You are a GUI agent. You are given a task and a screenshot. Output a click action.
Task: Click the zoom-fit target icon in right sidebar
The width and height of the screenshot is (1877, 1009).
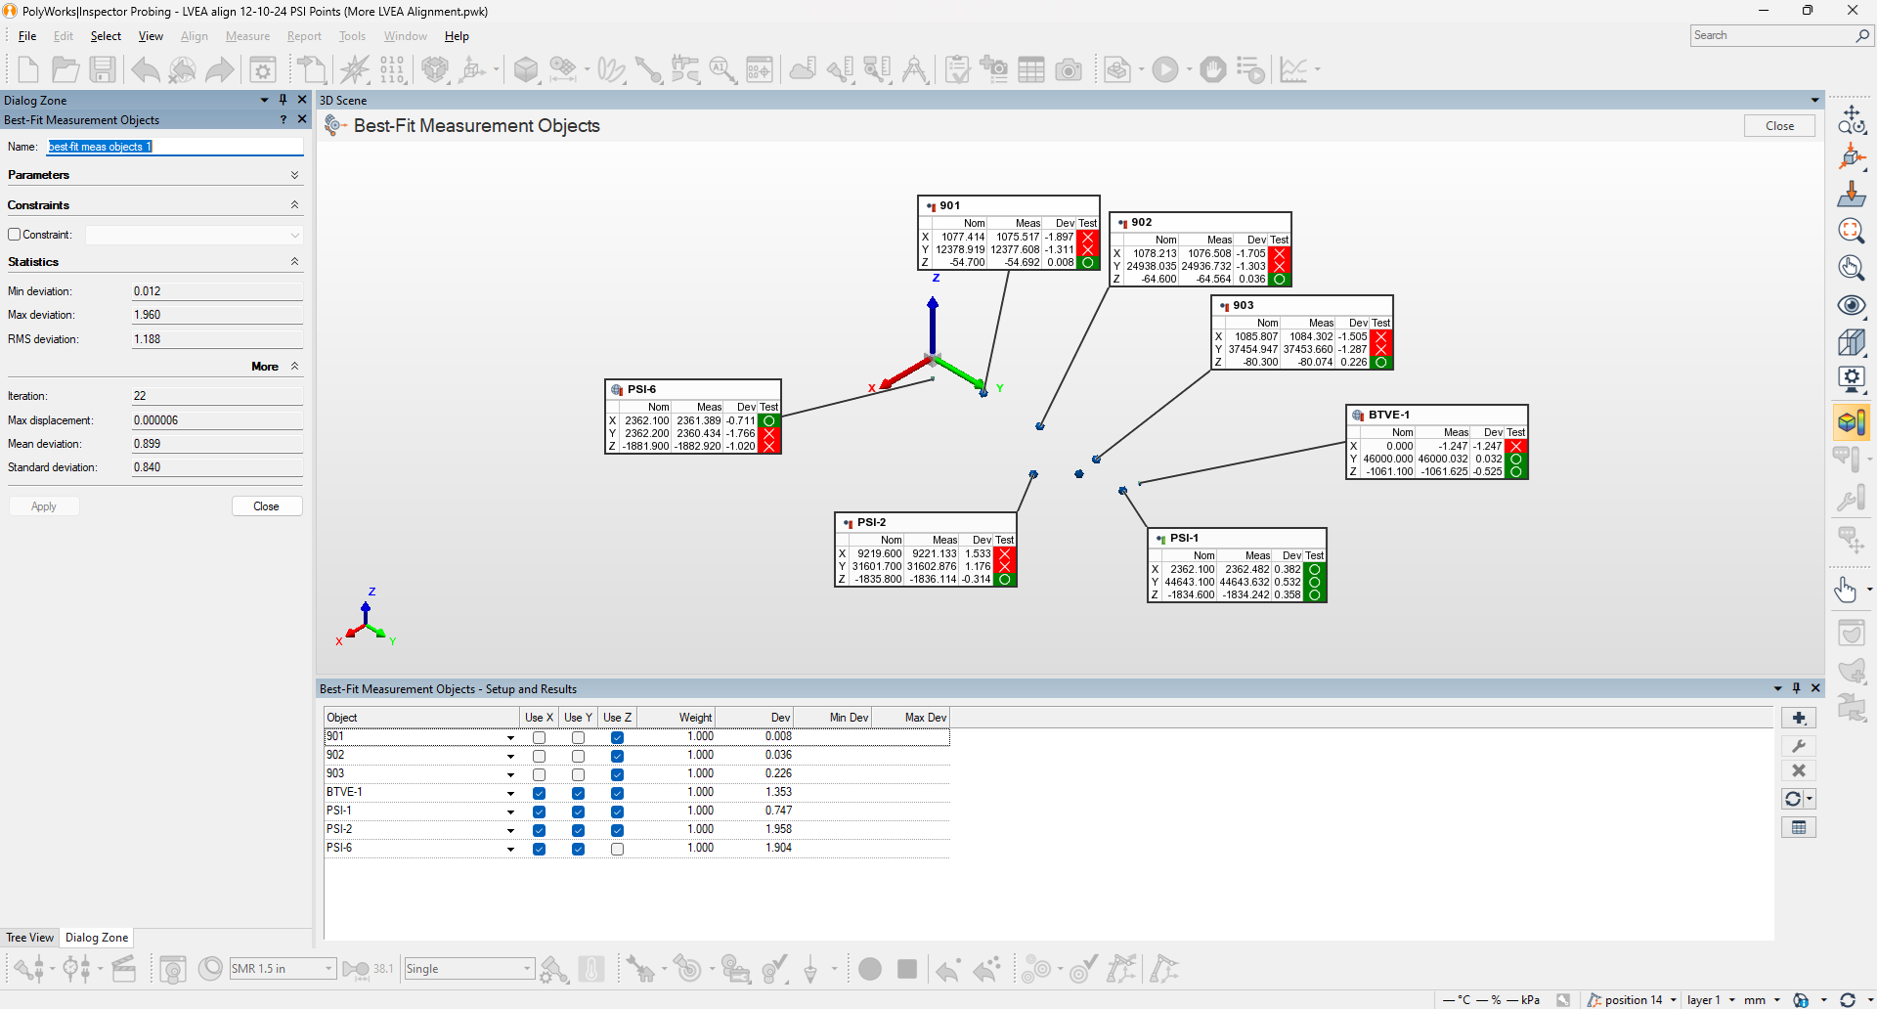coord(1851,231)
